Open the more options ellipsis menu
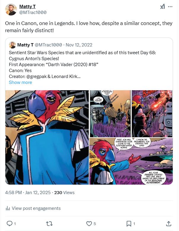Image resolution: width=179 pixels, height=231 pixels. (x=170, y=7)
